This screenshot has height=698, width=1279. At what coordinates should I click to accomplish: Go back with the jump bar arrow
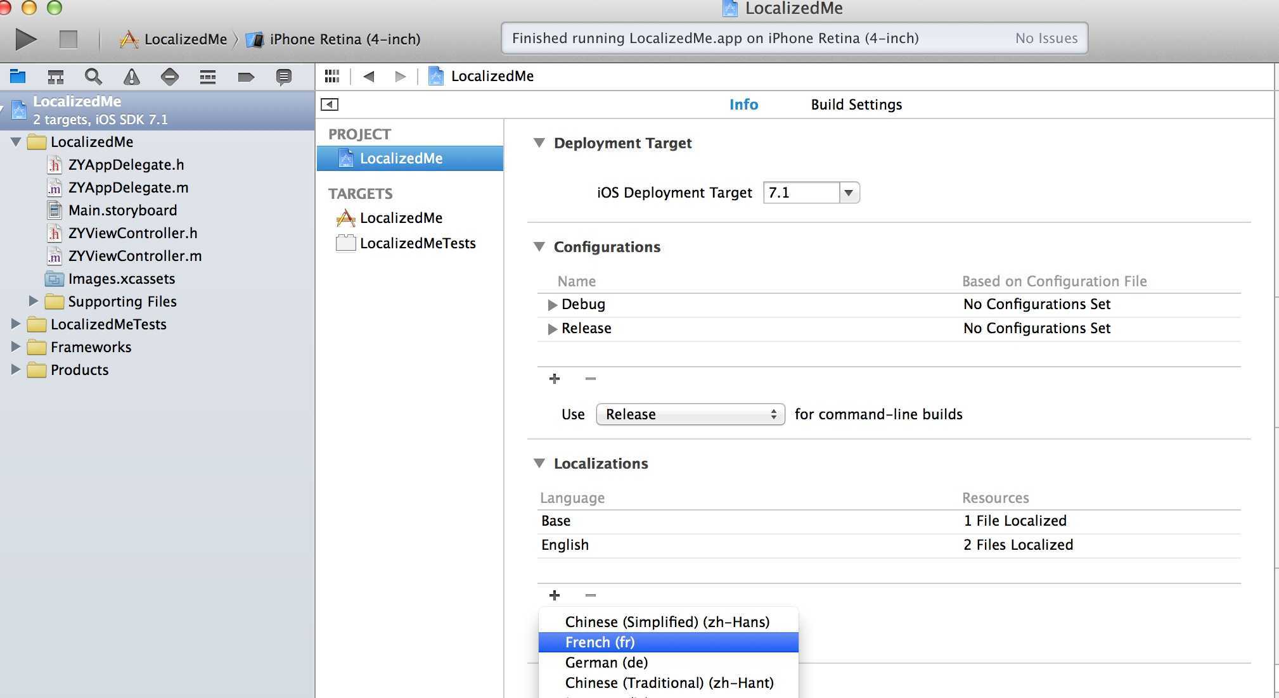click(x=369, y=77)
